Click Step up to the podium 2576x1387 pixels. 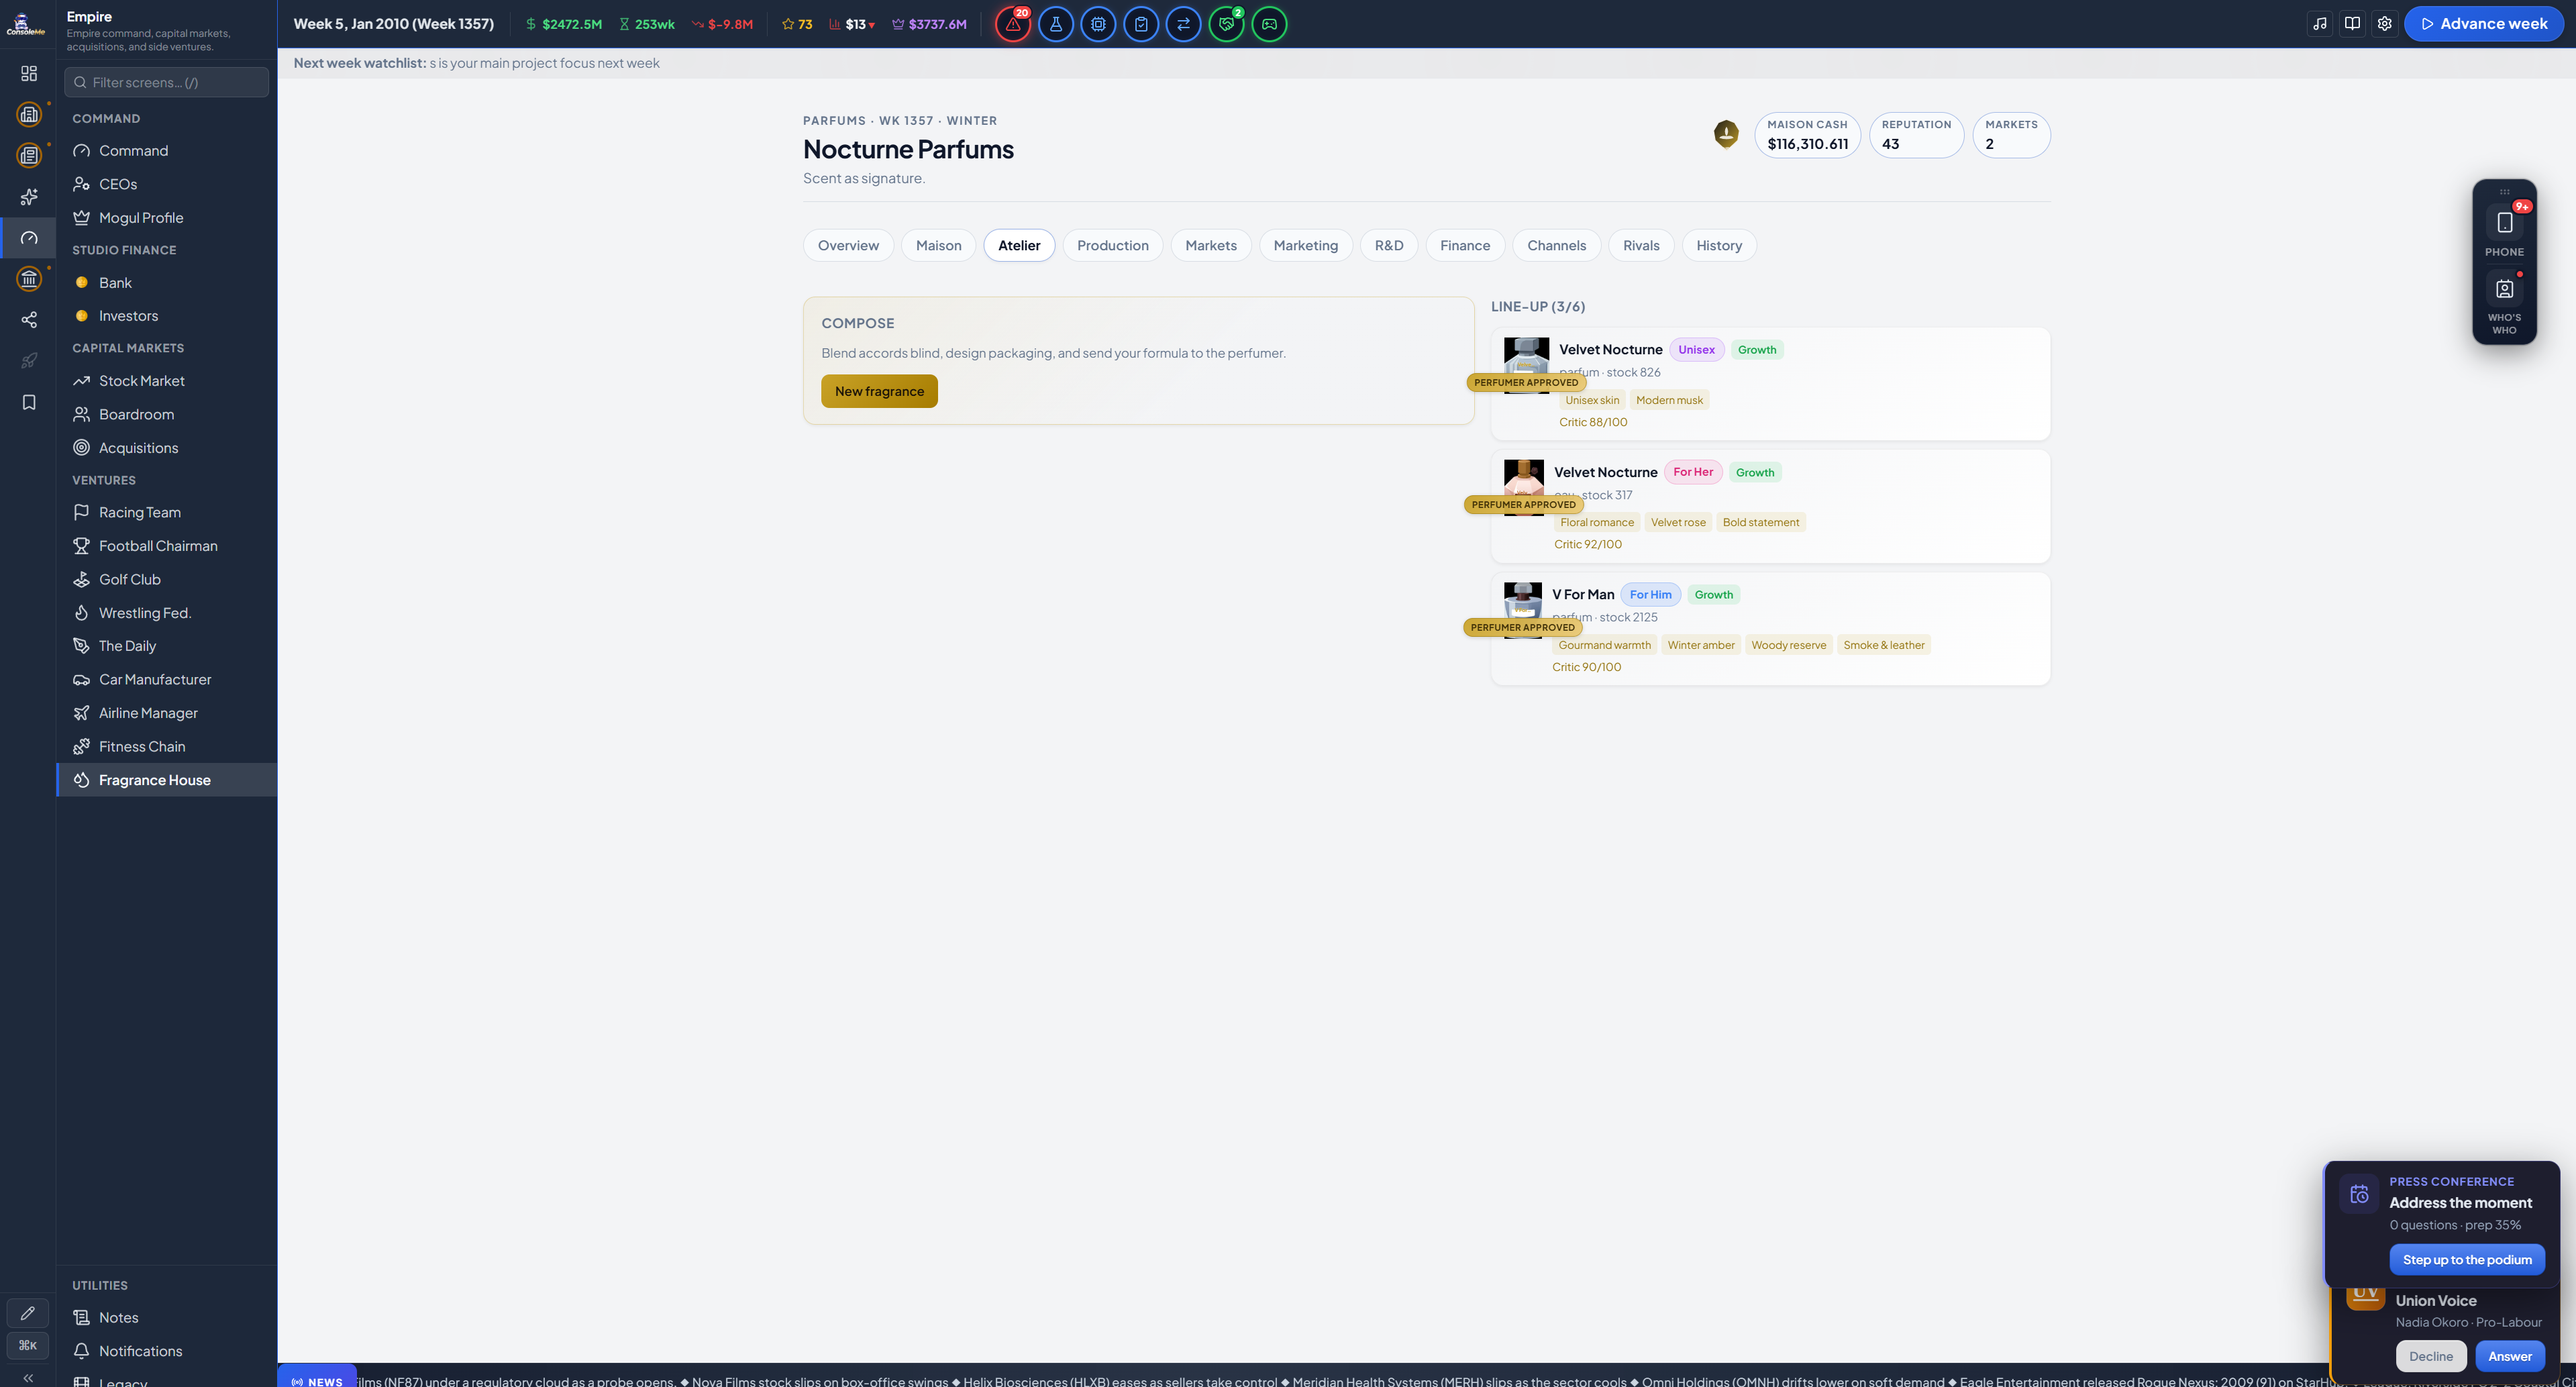[x=2466, y=1260]
